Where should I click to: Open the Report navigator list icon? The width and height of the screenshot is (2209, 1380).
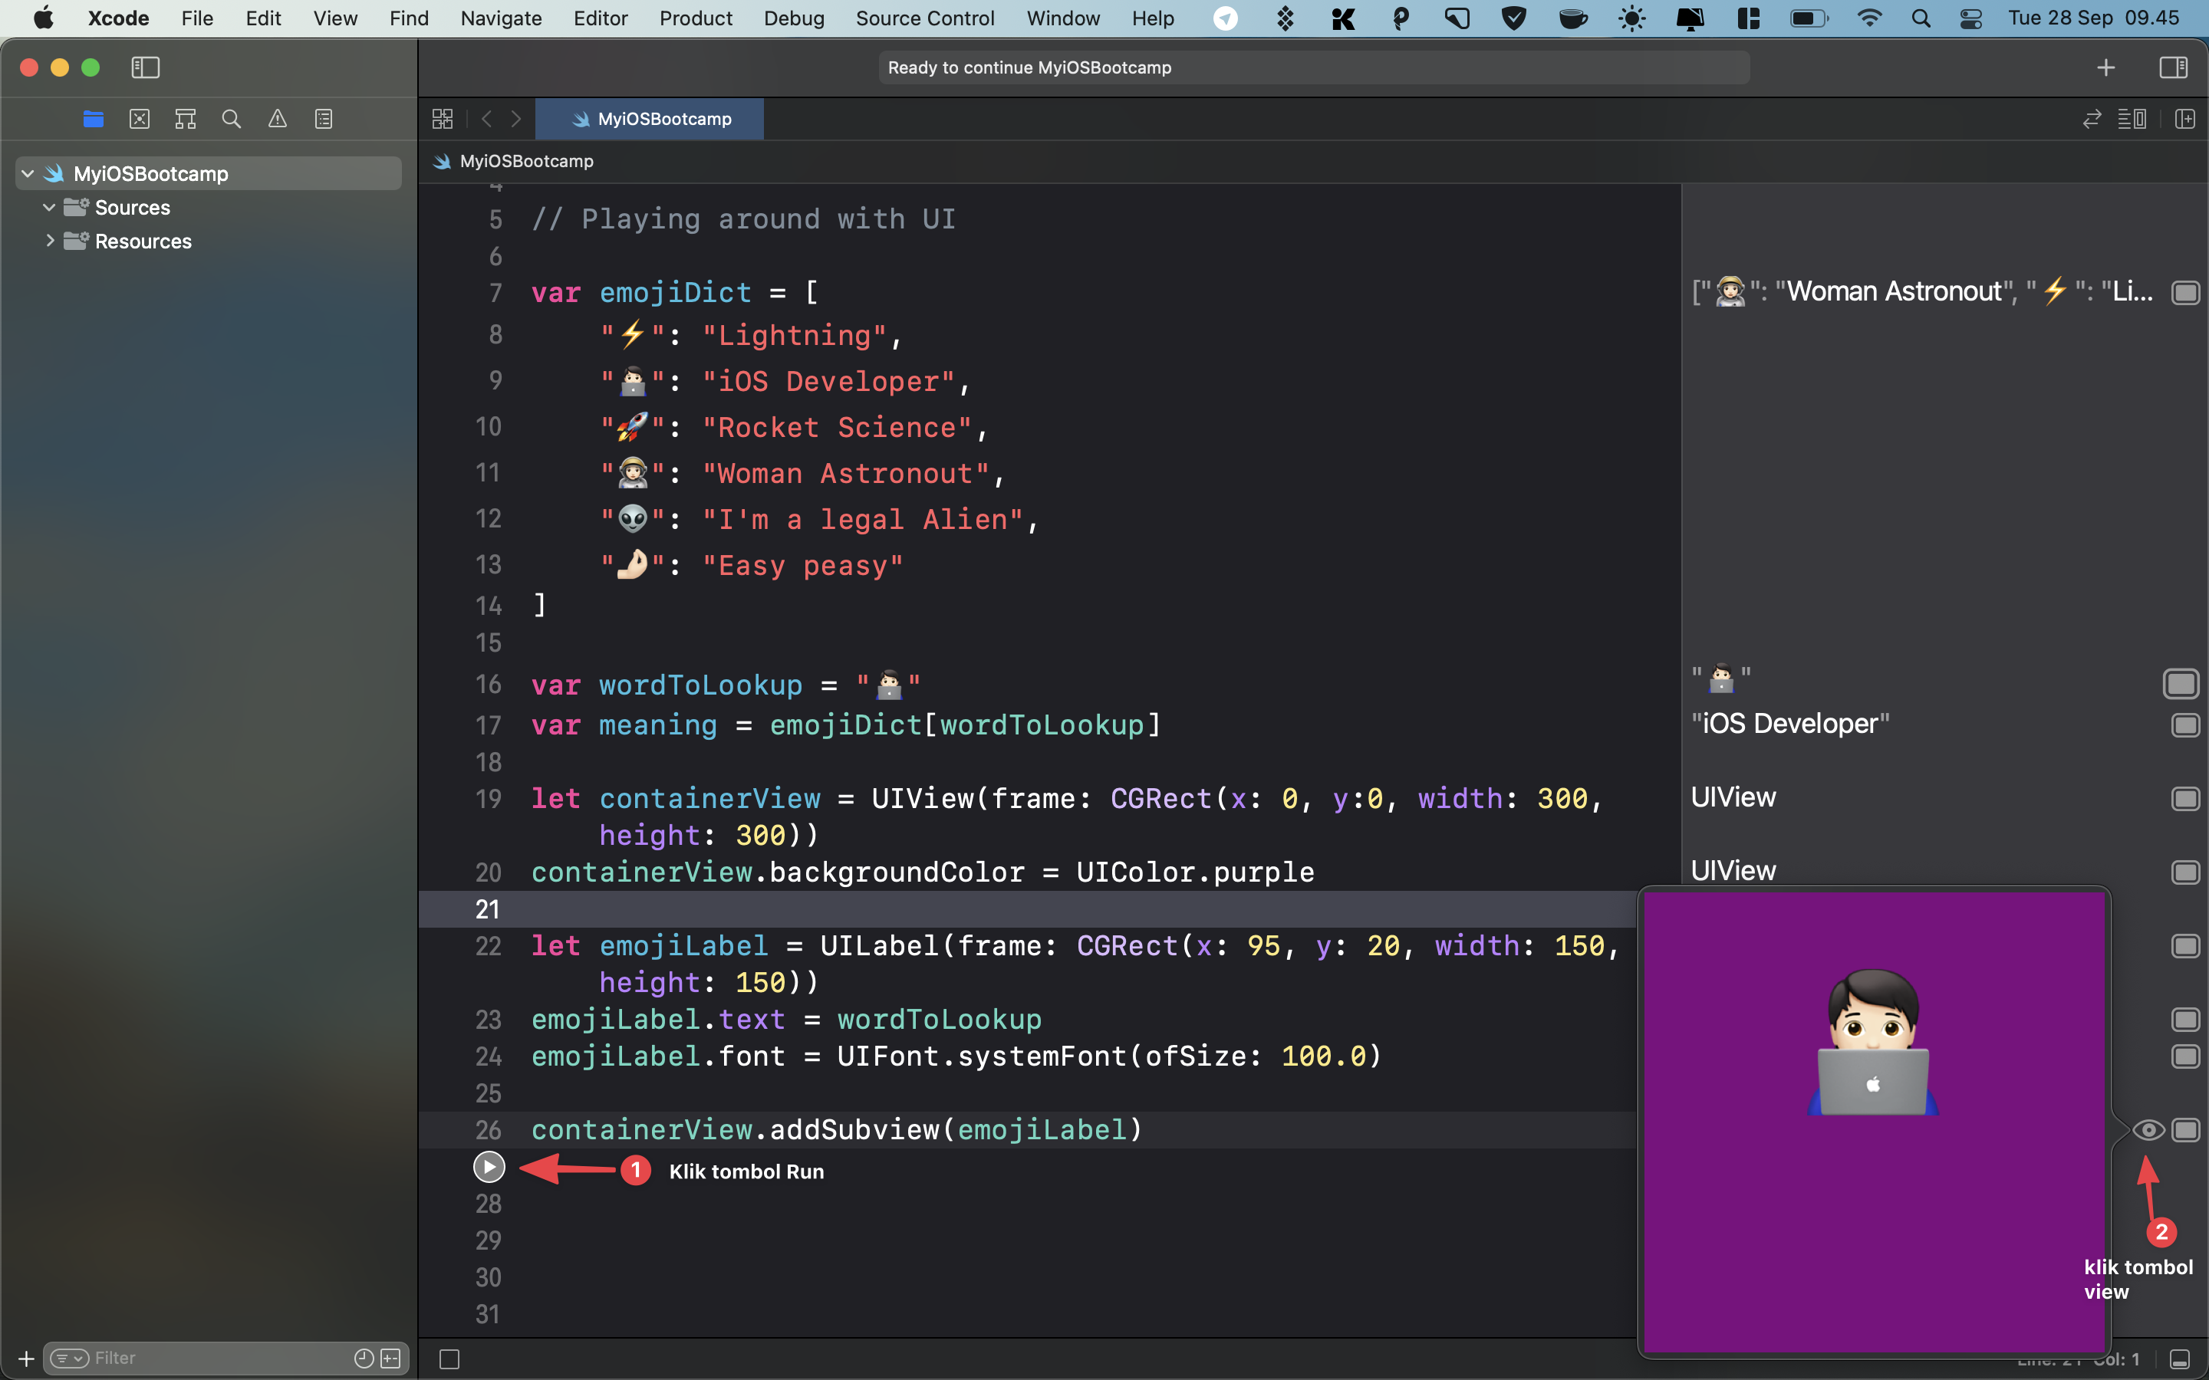point(323,119)
